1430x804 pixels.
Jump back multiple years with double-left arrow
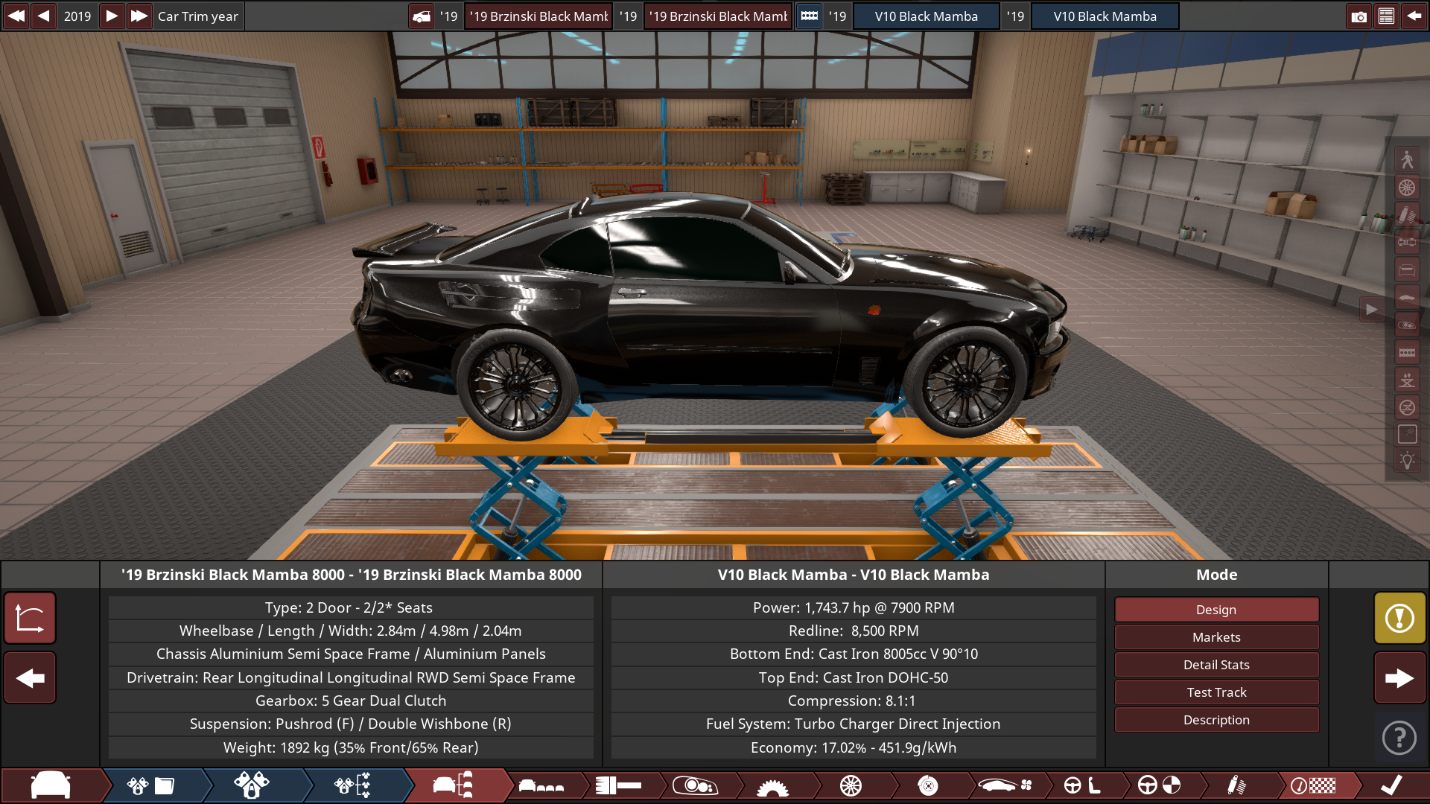[x=16, y=16]
